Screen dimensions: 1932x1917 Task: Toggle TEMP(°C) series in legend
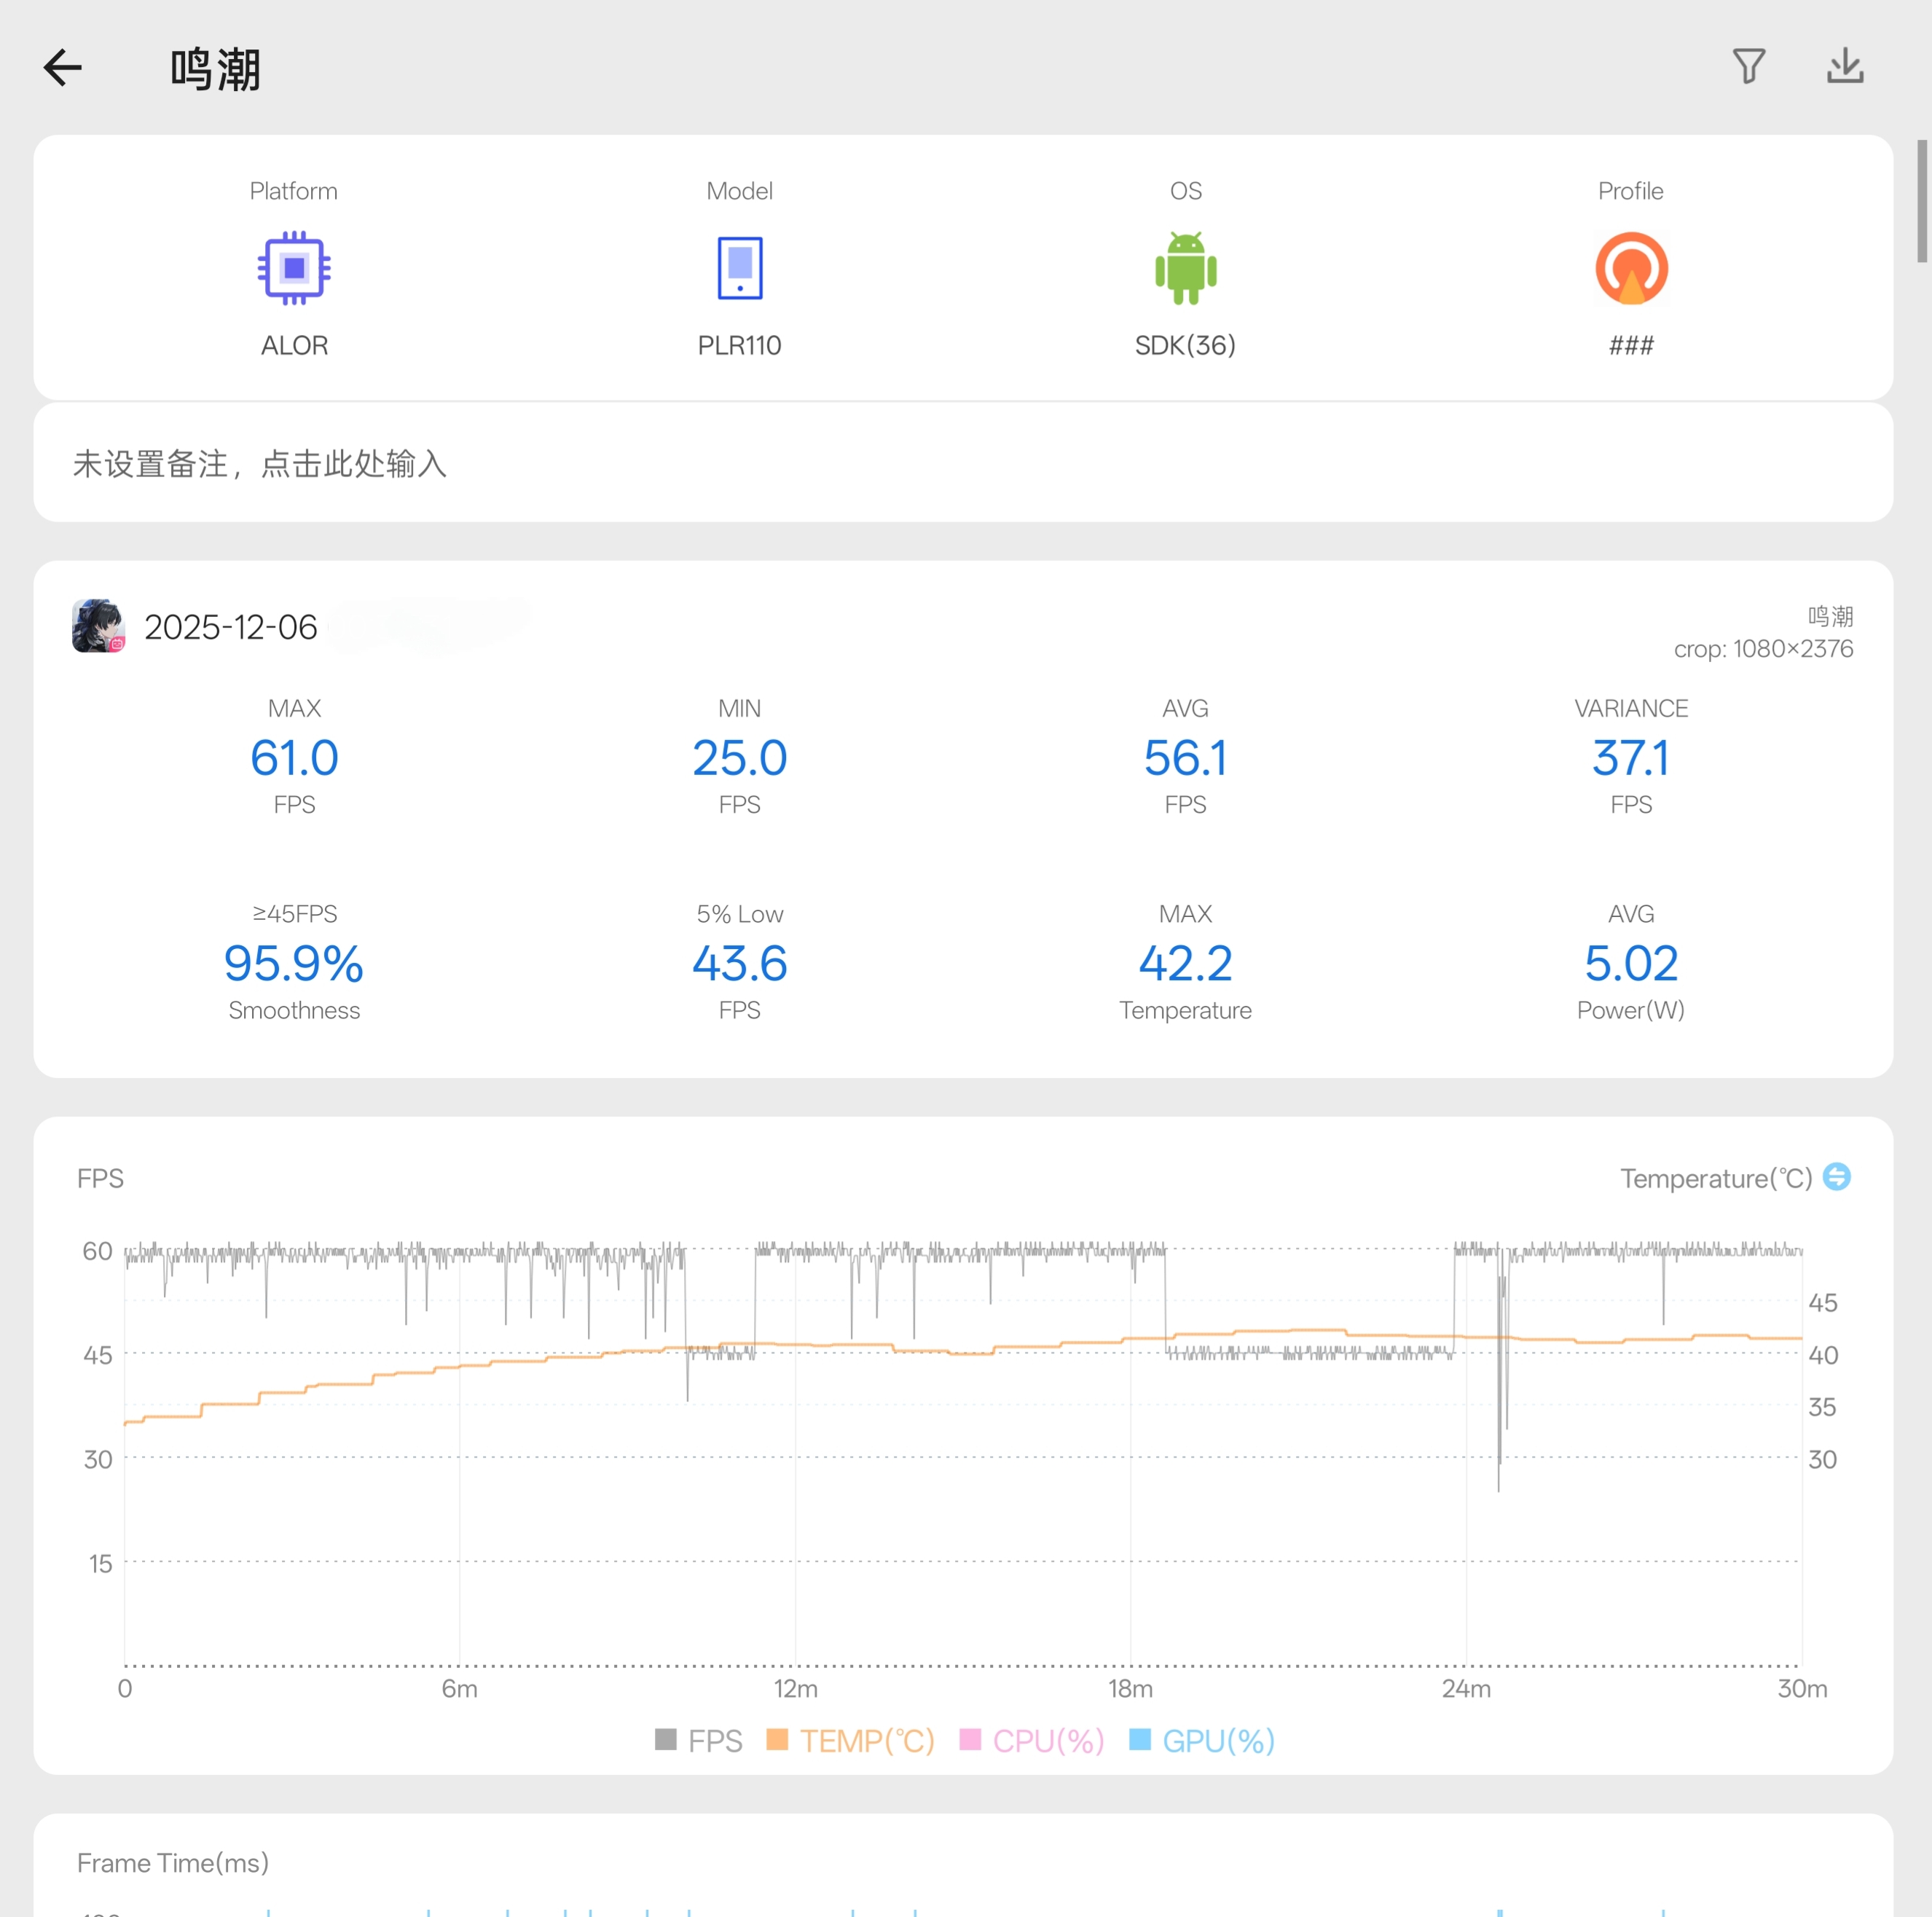[x=850, y=1740]
